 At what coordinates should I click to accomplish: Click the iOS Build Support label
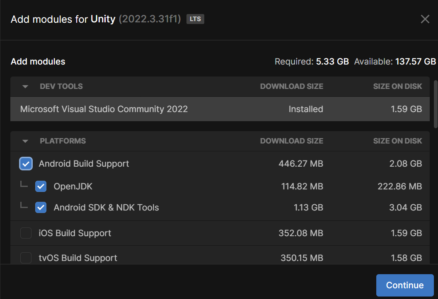click(x=75, y=233)
